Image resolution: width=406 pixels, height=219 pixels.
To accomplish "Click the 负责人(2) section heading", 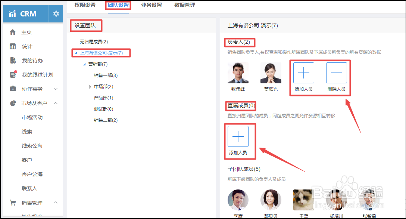I will click(x=239, y=42).
